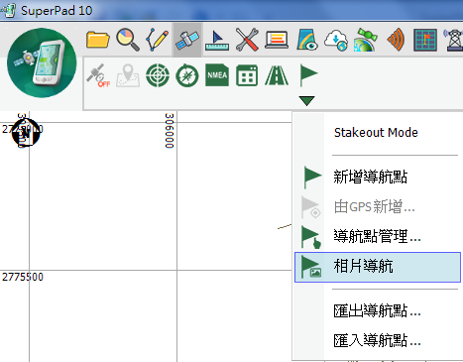Click the SuperPad 10 title bar icon
This screenshot has width=463, height=362.
tap(8, 10)
